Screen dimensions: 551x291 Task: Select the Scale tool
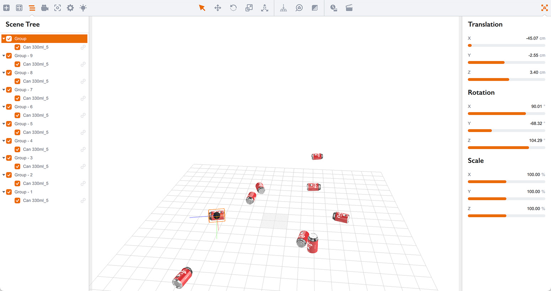point(249,7)
